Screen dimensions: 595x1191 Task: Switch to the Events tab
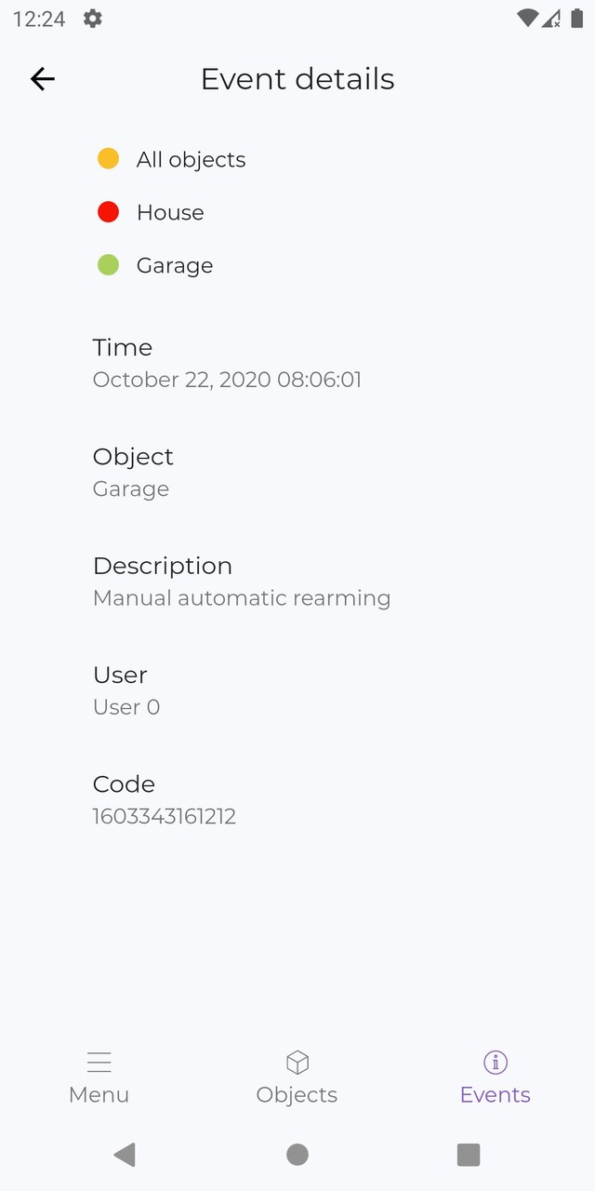pos(495,1077)
